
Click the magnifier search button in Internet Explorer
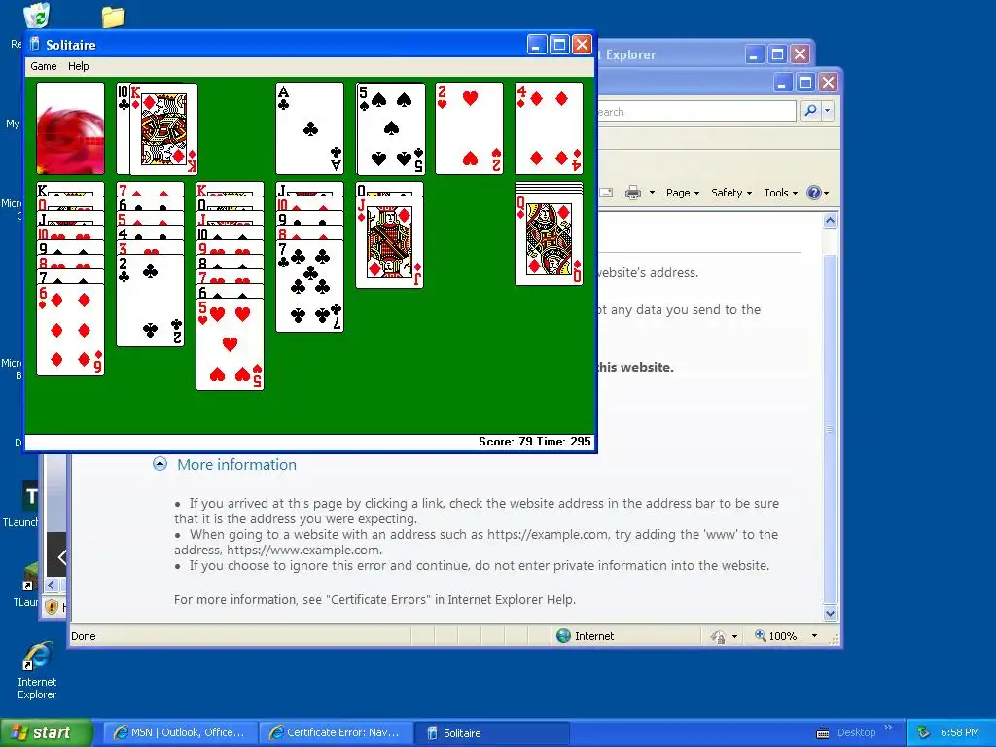point(810,111)
